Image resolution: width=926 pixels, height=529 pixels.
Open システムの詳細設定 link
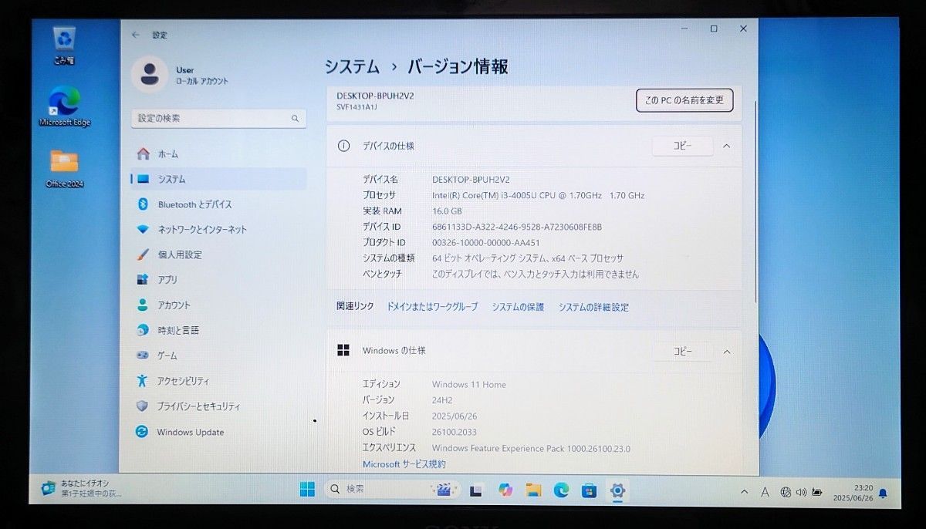tap(594, 307)
